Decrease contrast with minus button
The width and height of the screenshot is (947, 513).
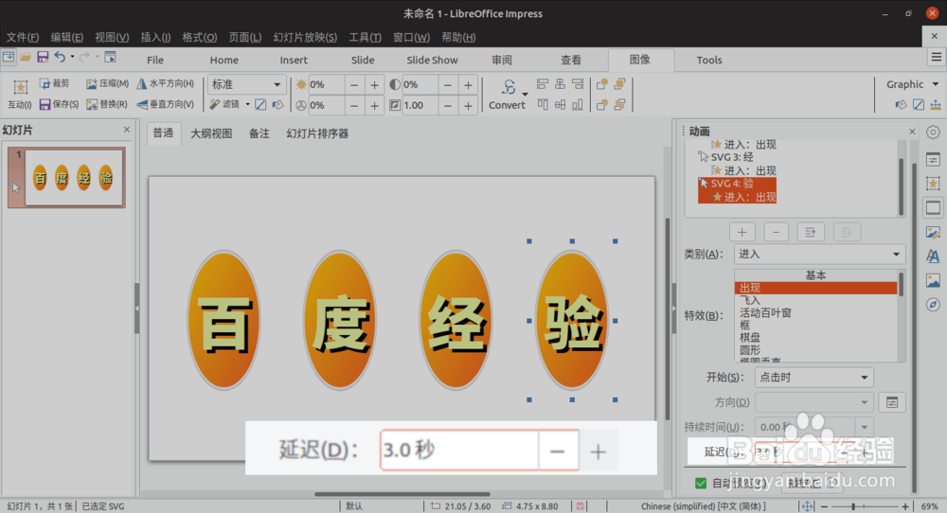pos(448,85)
